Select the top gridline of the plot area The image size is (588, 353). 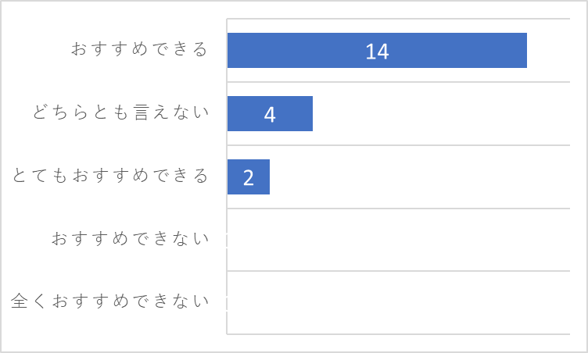[398, 19]
